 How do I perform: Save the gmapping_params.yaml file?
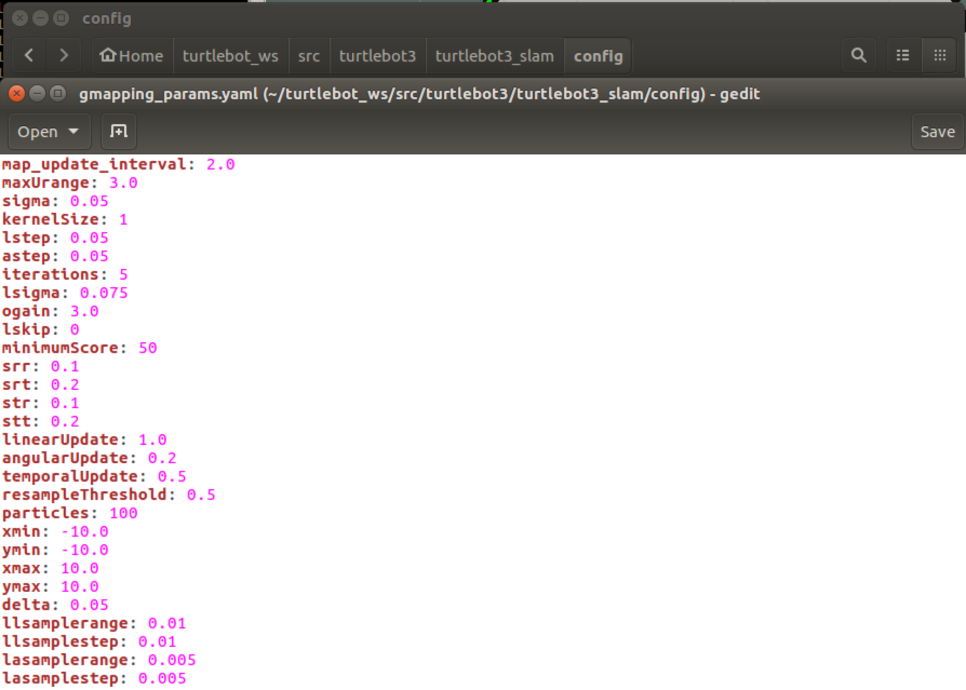[937, 131]
